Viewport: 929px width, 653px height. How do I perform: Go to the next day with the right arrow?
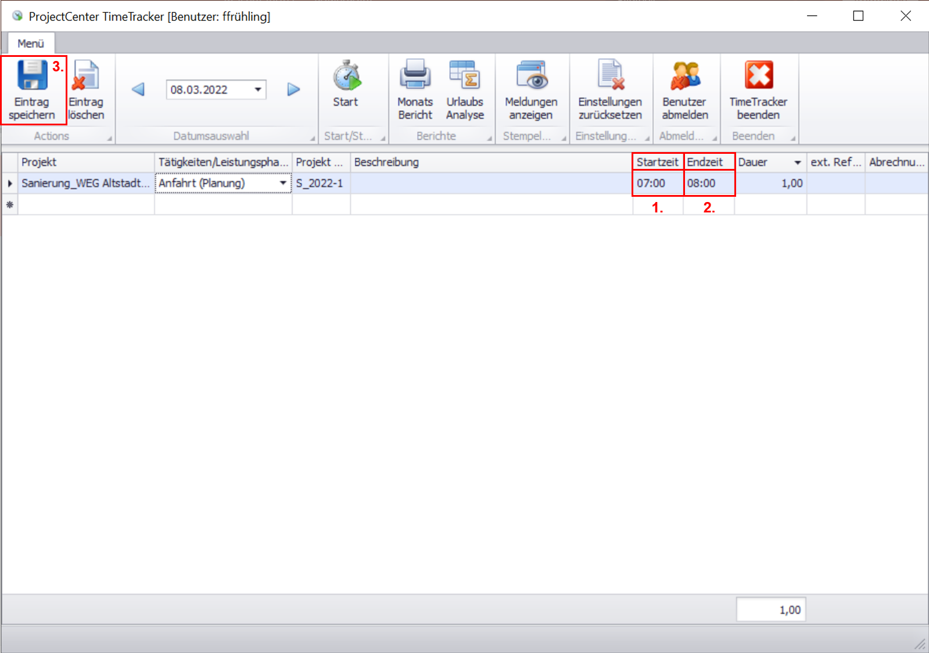293,89
